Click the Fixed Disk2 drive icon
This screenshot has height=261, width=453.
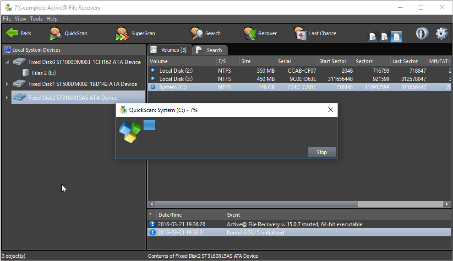click(x=19, y=97)
